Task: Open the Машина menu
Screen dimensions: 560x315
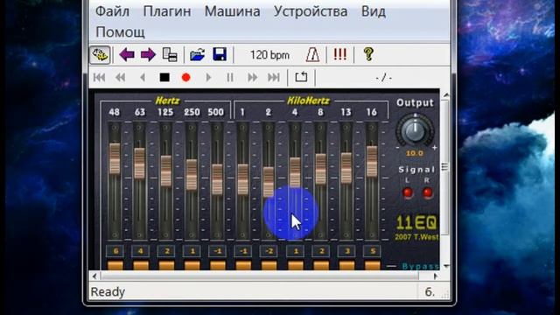Action: pos(232,11)
